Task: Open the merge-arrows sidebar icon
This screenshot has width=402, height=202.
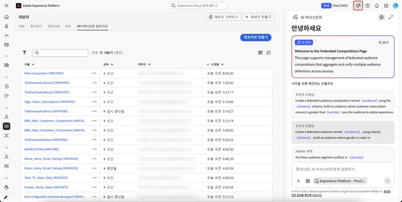Action: pos(6,35)
